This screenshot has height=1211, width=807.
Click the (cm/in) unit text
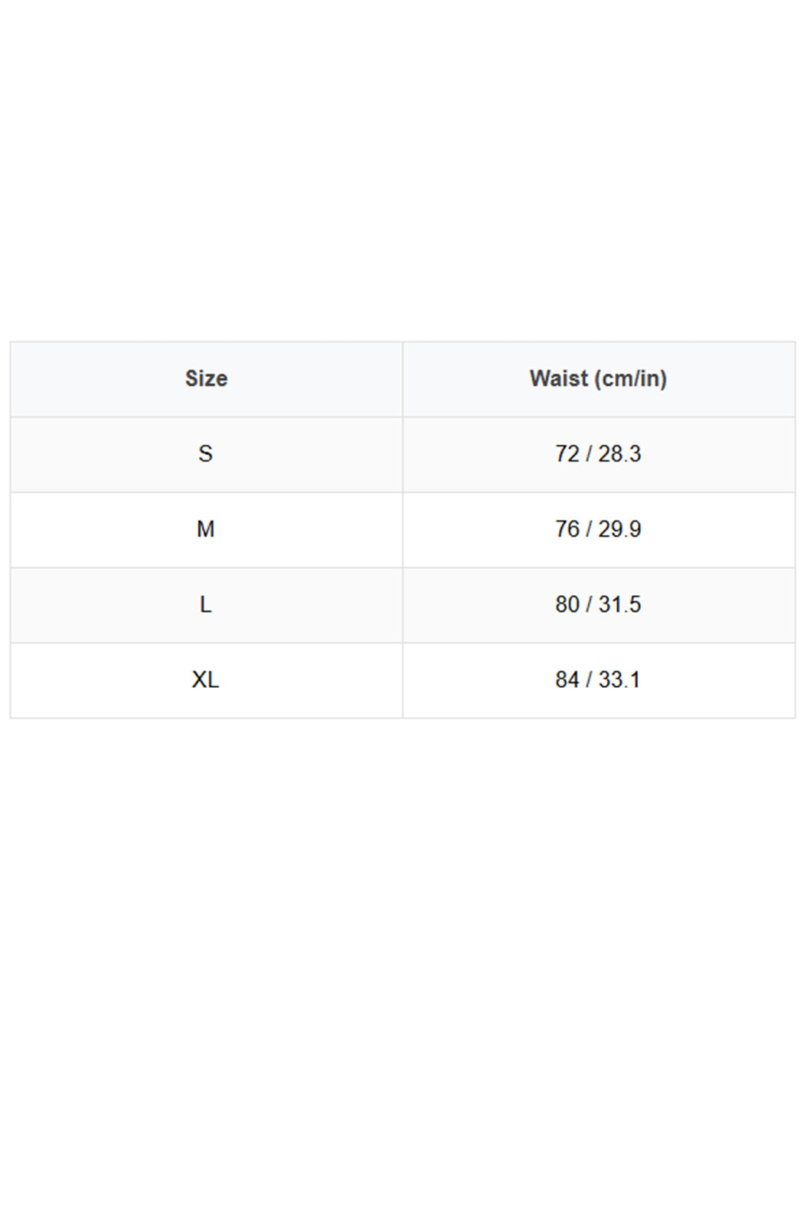pos(630,379)
